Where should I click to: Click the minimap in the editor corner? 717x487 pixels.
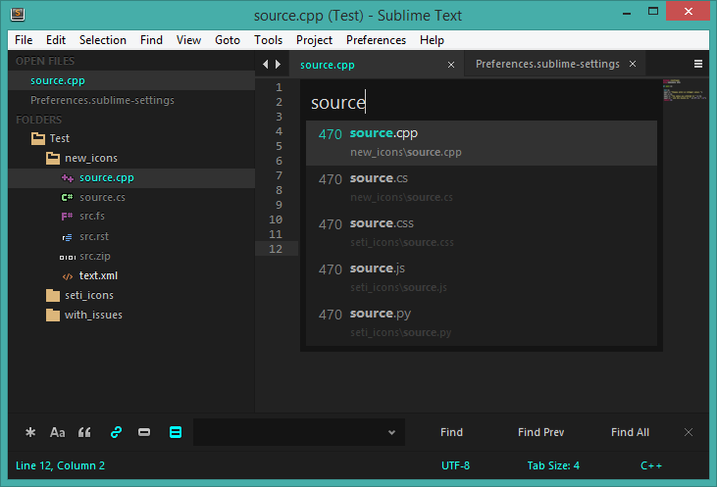685,90
